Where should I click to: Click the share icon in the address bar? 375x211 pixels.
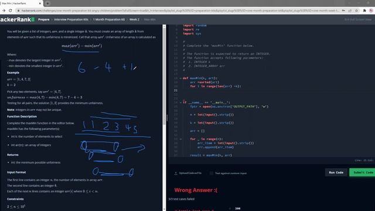350,11
